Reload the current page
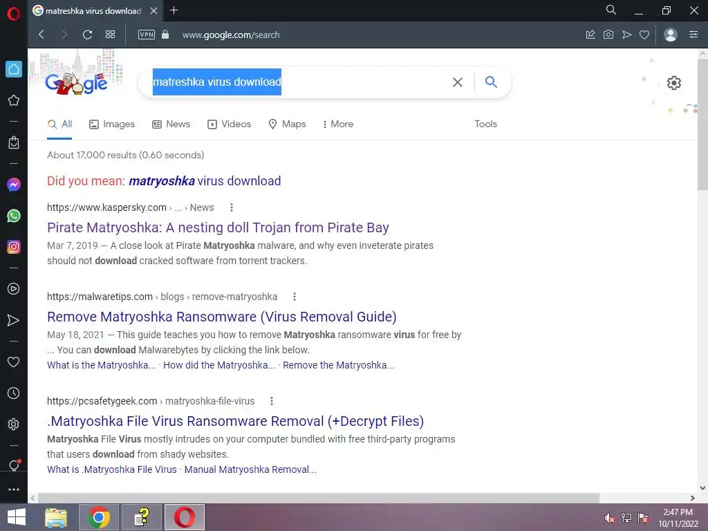Image resolution: width=708 pixels, height=531 pixels. pyautogui.click(x=88, y=35)
